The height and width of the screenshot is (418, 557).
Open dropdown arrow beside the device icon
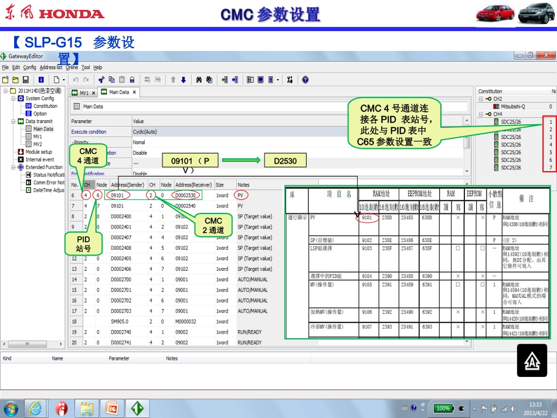[x=278, y=80]
